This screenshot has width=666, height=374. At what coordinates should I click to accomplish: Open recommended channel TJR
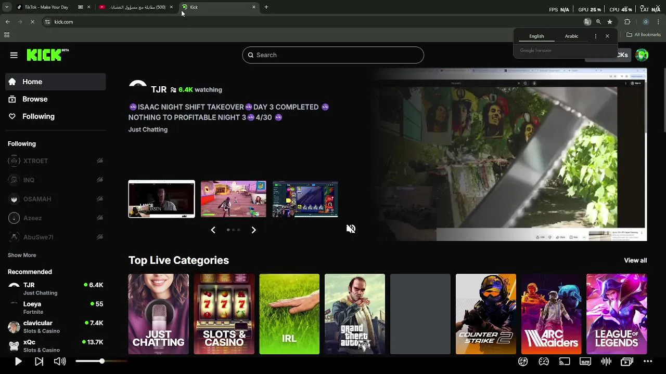click(56, 288)
